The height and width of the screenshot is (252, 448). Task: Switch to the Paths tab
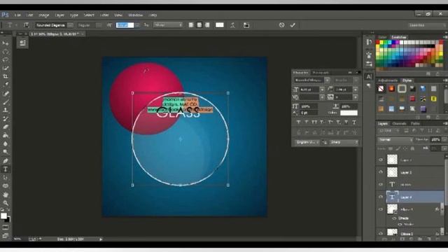[415, 124]
